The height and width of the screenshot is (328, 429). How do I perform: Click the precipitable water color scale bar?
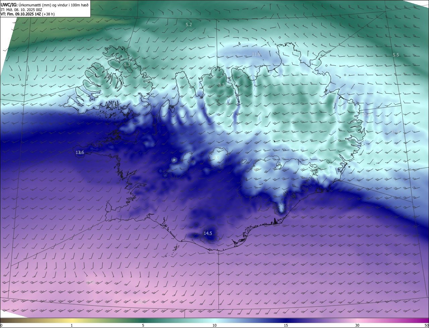pyautogui.click(x=214, y=321)
